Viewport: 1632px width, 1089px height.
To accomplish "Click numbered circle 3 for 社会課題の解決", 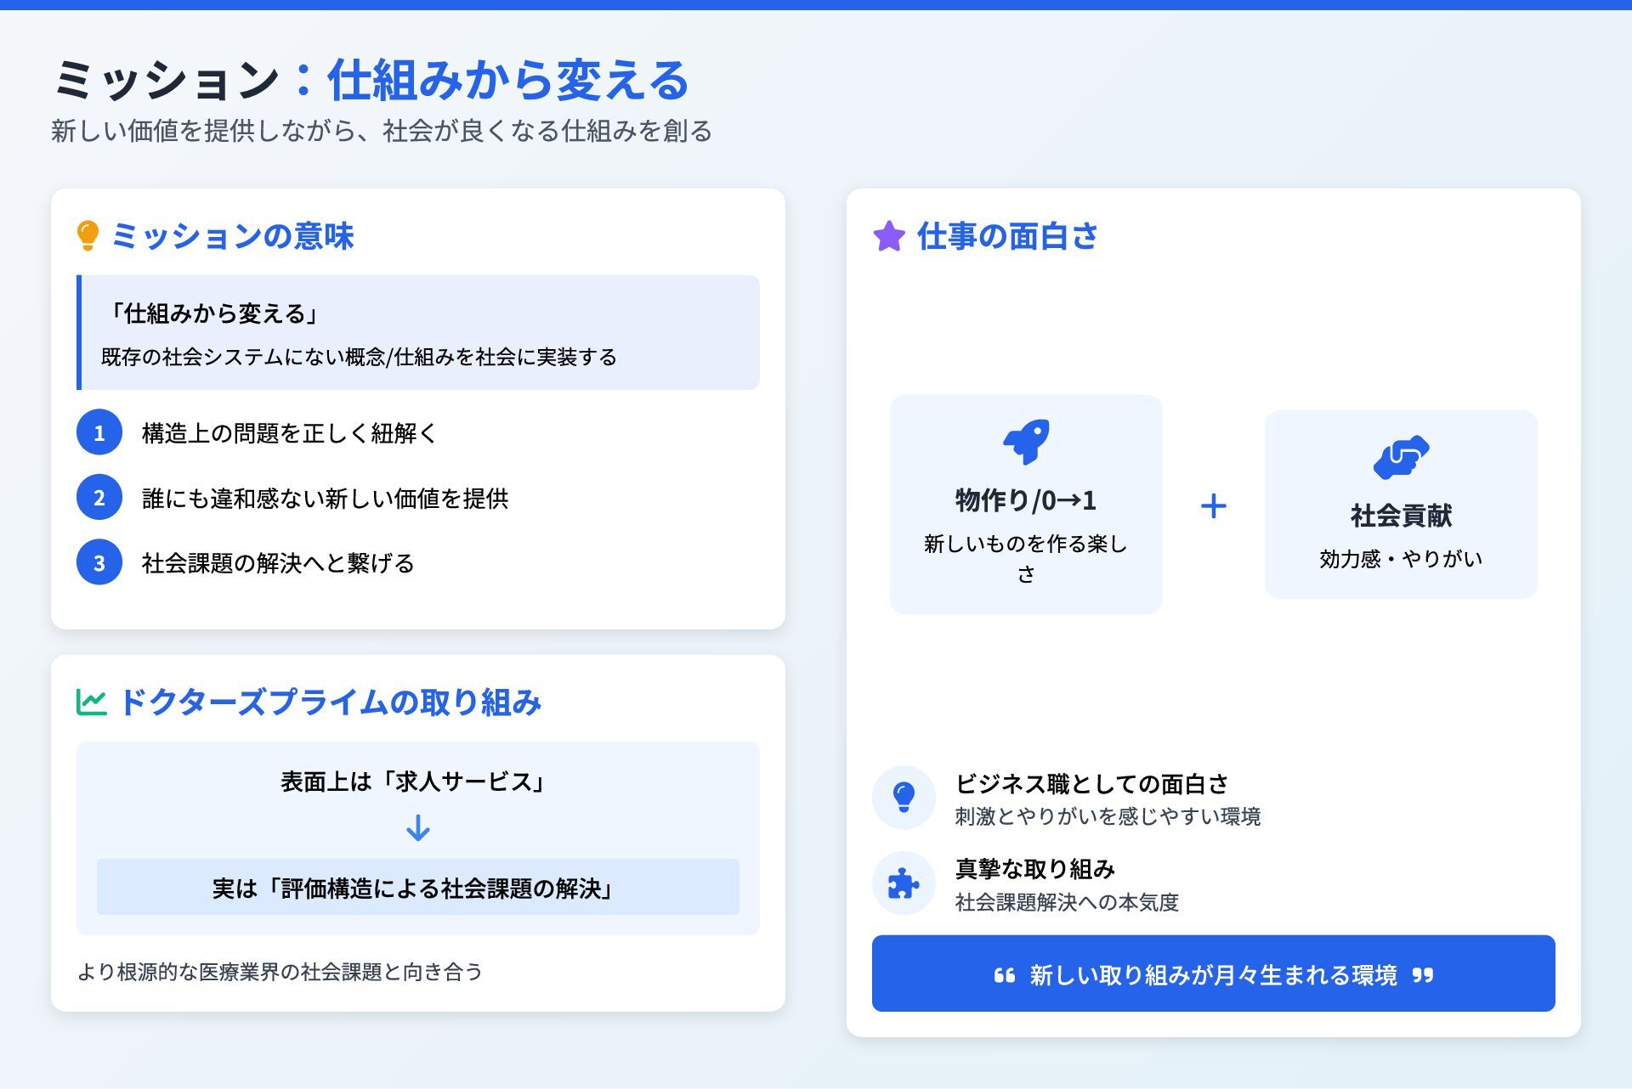I will [99, 562].
